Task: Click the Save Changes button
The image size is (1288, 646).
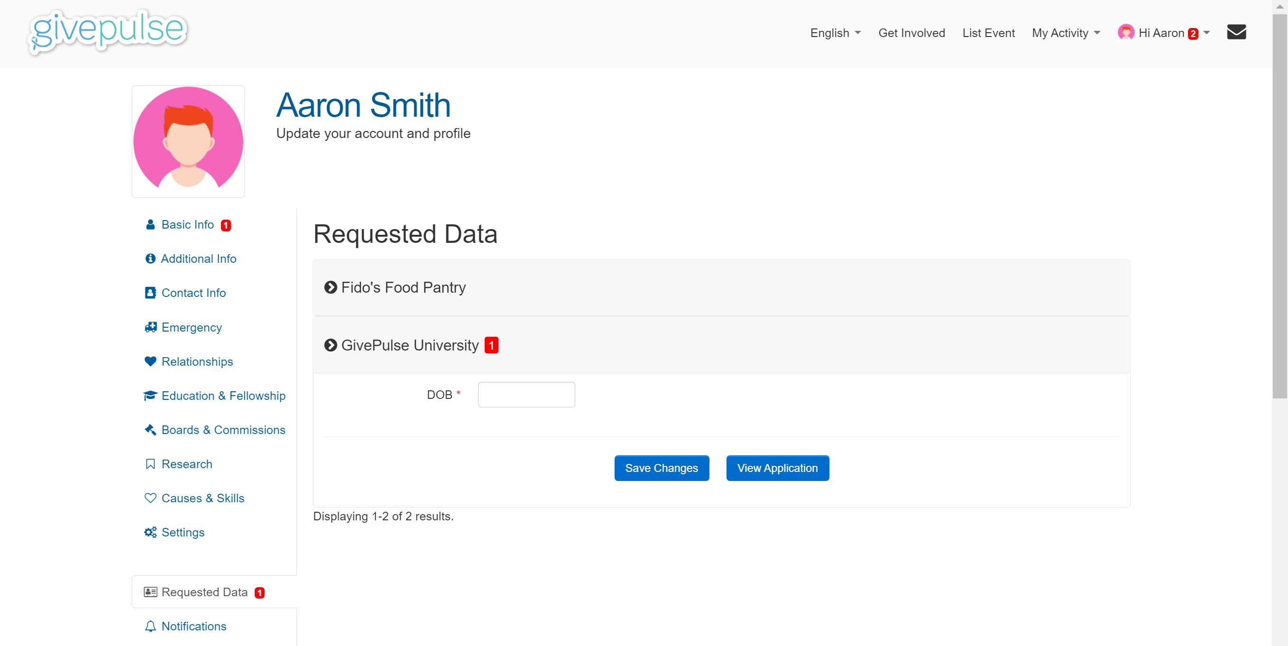Action: pos(661,468)
